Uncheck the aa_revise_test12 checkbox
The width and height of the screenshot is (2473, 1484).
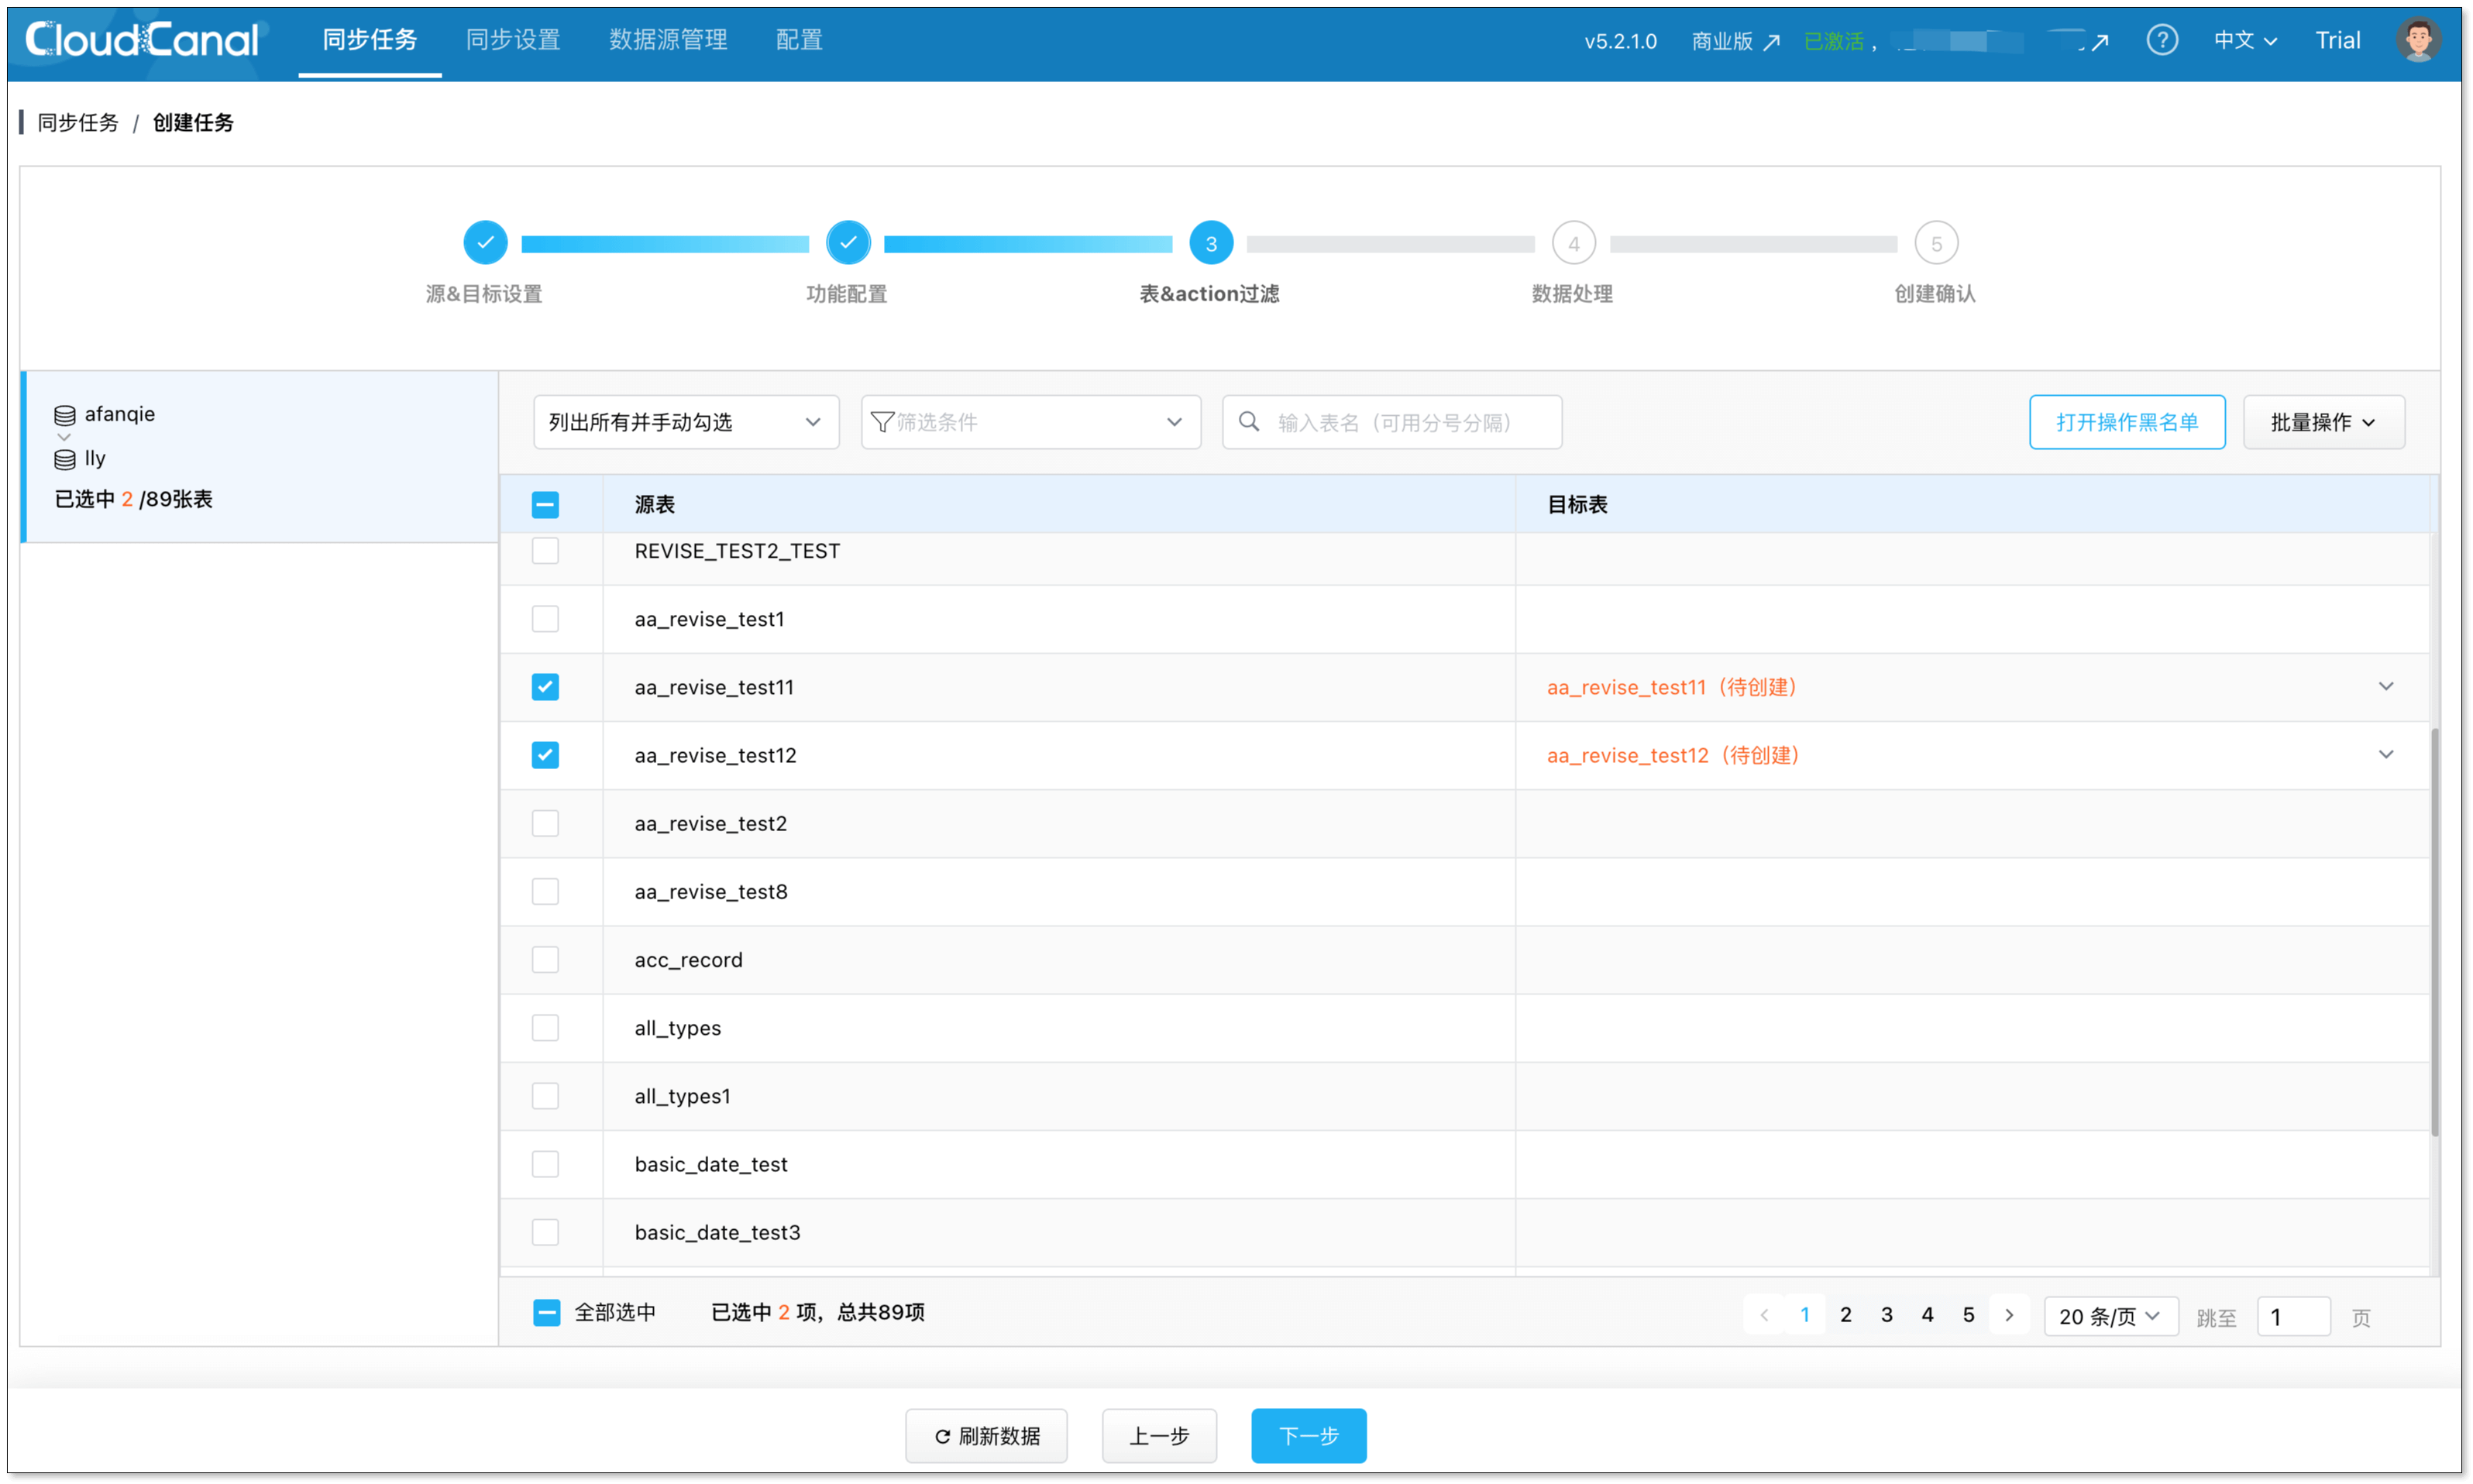(x=545, y=755)
